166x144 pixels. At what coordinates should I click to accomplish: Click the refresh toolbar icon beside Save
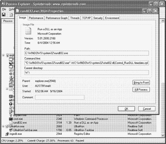[11, 15]
